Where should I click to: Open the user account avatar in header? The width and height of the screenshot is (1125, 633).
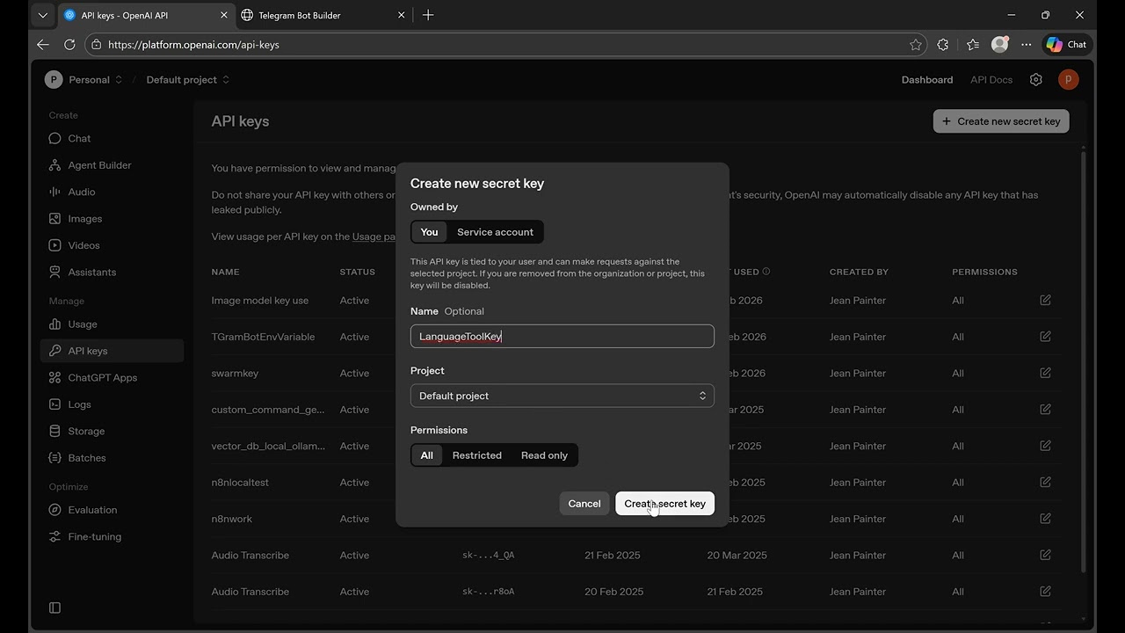pos(1068,79)
